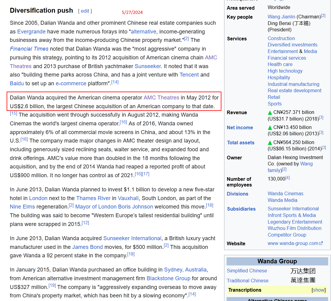Open the Blackstone Group link
The image size is (333, 301).
pyautogui.click(x=168, y=278)
